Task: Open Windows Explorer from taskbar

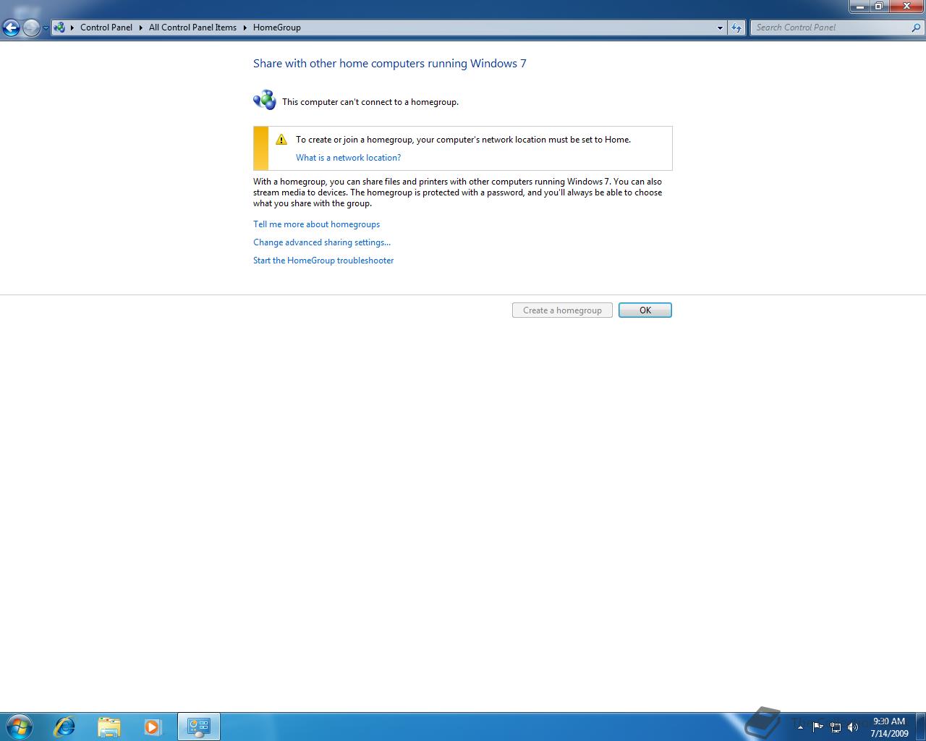Action: click(109, 727)
